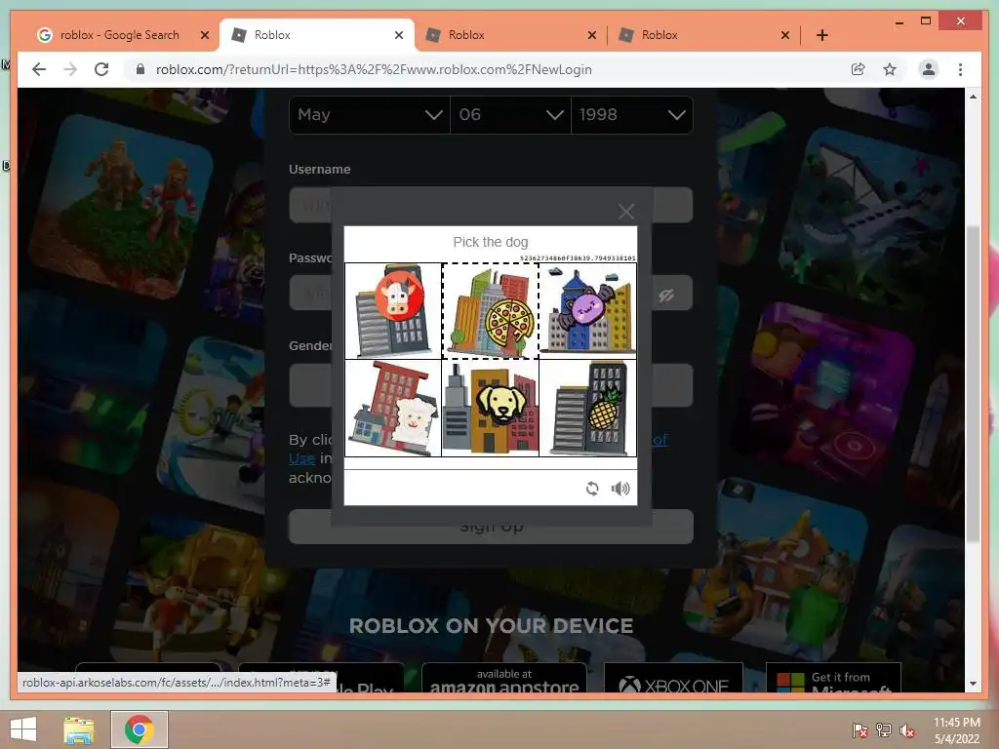Reload the Roblox page

coord(101,69)
